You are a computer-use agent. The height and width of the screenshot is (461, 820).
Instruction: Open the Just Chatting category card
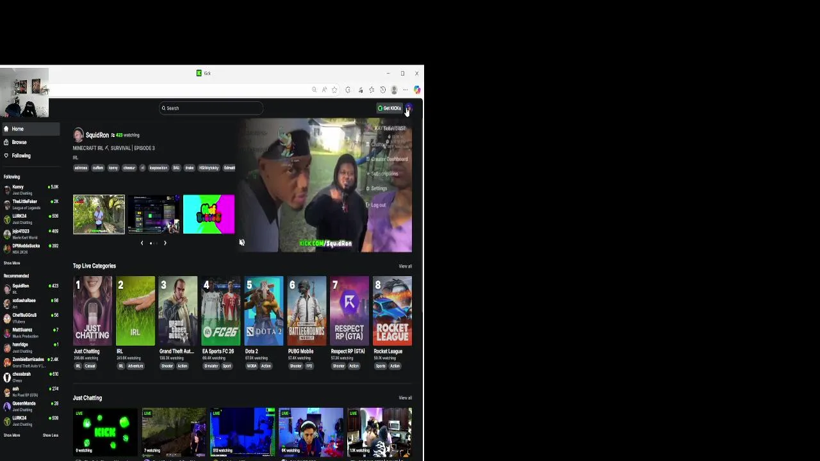click(x=92, y=311)
